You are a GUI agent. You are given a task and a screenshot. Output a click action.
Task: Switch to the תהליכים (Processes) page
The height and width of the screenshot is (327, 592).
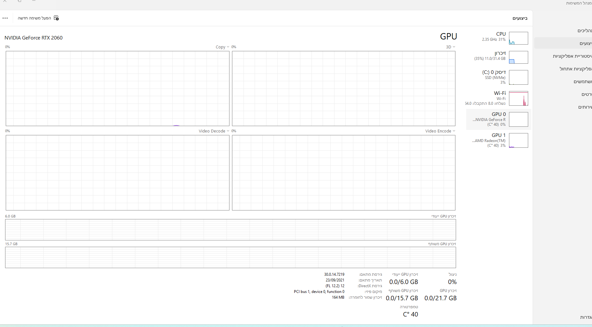pos(584,31)
